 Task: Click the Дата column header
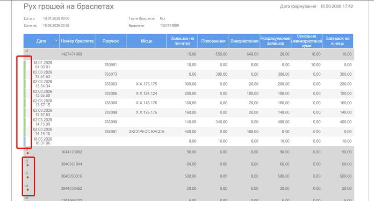click(41, 41)
